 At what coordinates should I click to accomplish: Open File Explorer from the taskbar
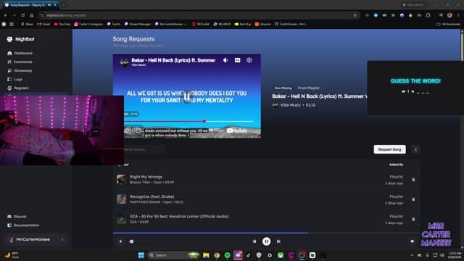point(206,255)
